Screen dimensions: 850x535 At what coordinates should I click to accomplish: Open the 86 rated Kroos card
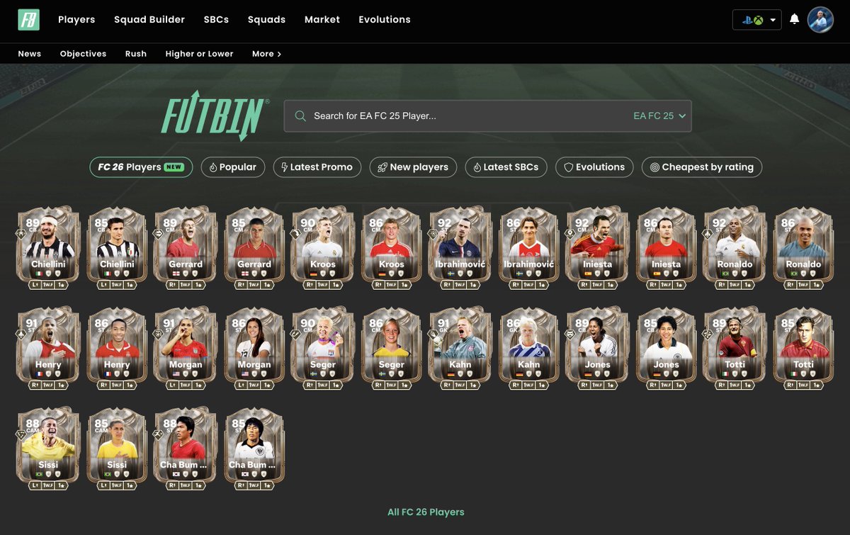tap(392, 248)
